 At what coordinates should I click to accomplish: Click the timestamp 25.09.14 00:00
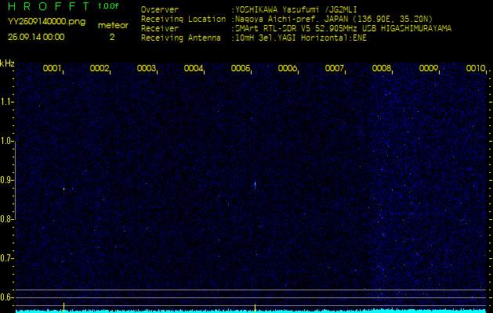tap(36, 37)
